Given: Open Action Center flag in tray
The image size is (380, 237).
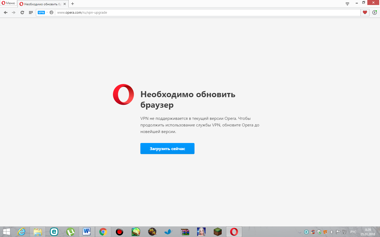Looking at the screenshot, I should 338,232.
